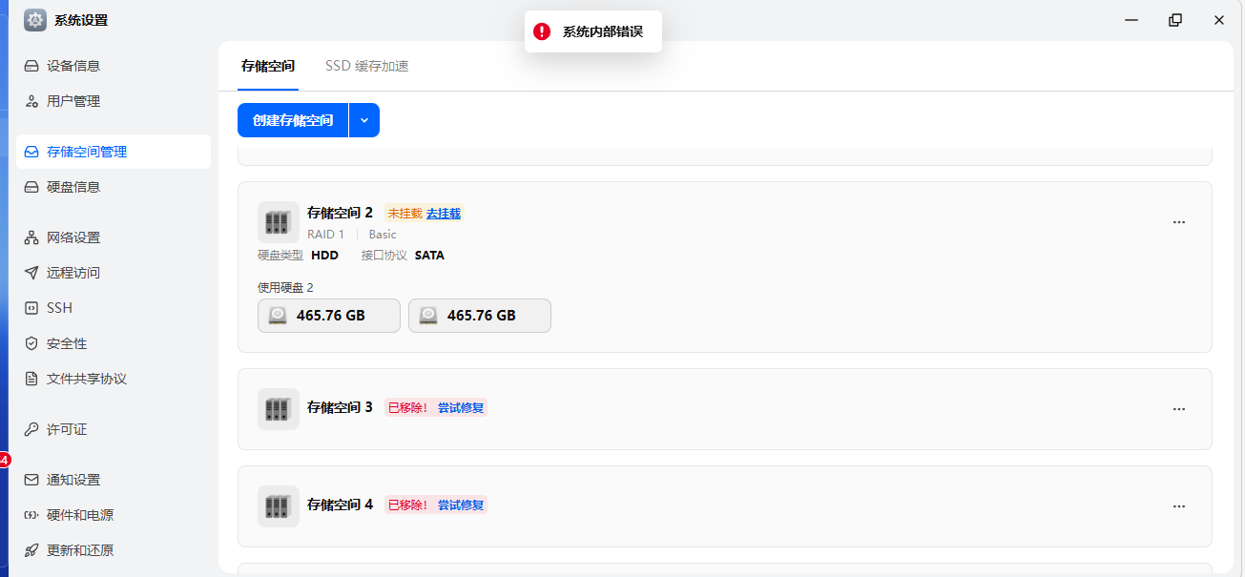Open the more options menu for 存储空间 3
This screenshot has height=577, width=1245.
(1179, 409)
